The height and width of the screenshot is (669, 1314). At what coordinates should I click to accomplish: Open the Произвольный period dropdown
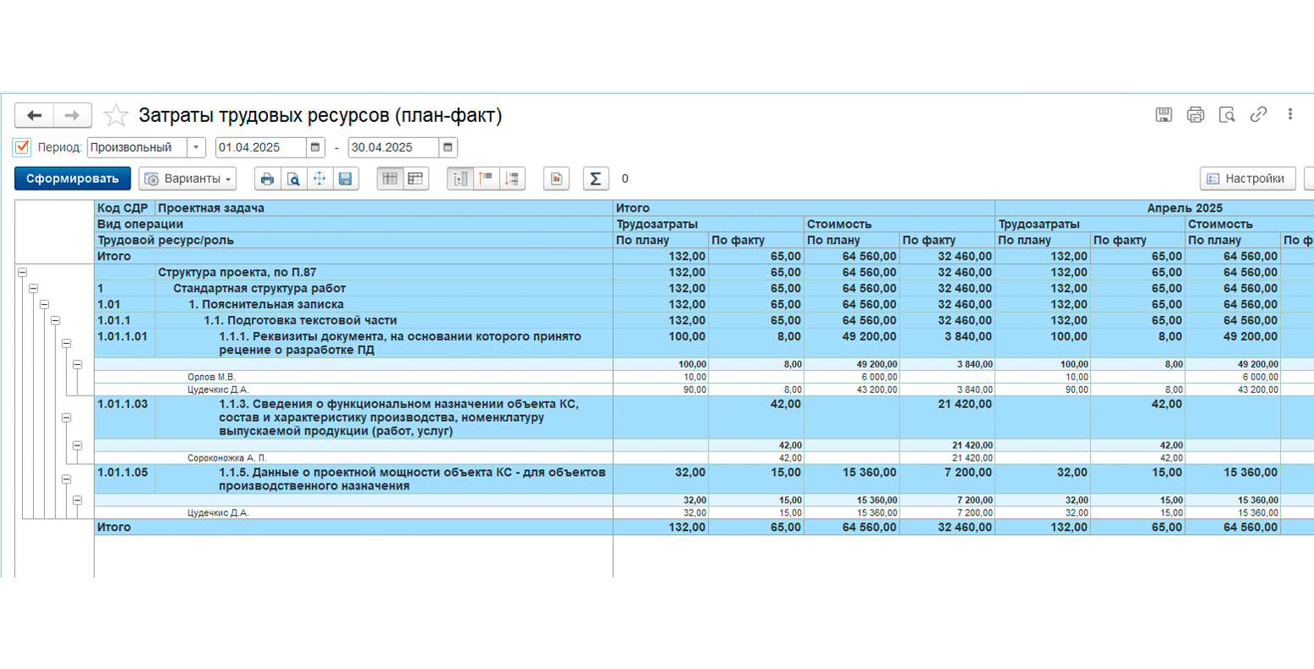tap(196, 147)
